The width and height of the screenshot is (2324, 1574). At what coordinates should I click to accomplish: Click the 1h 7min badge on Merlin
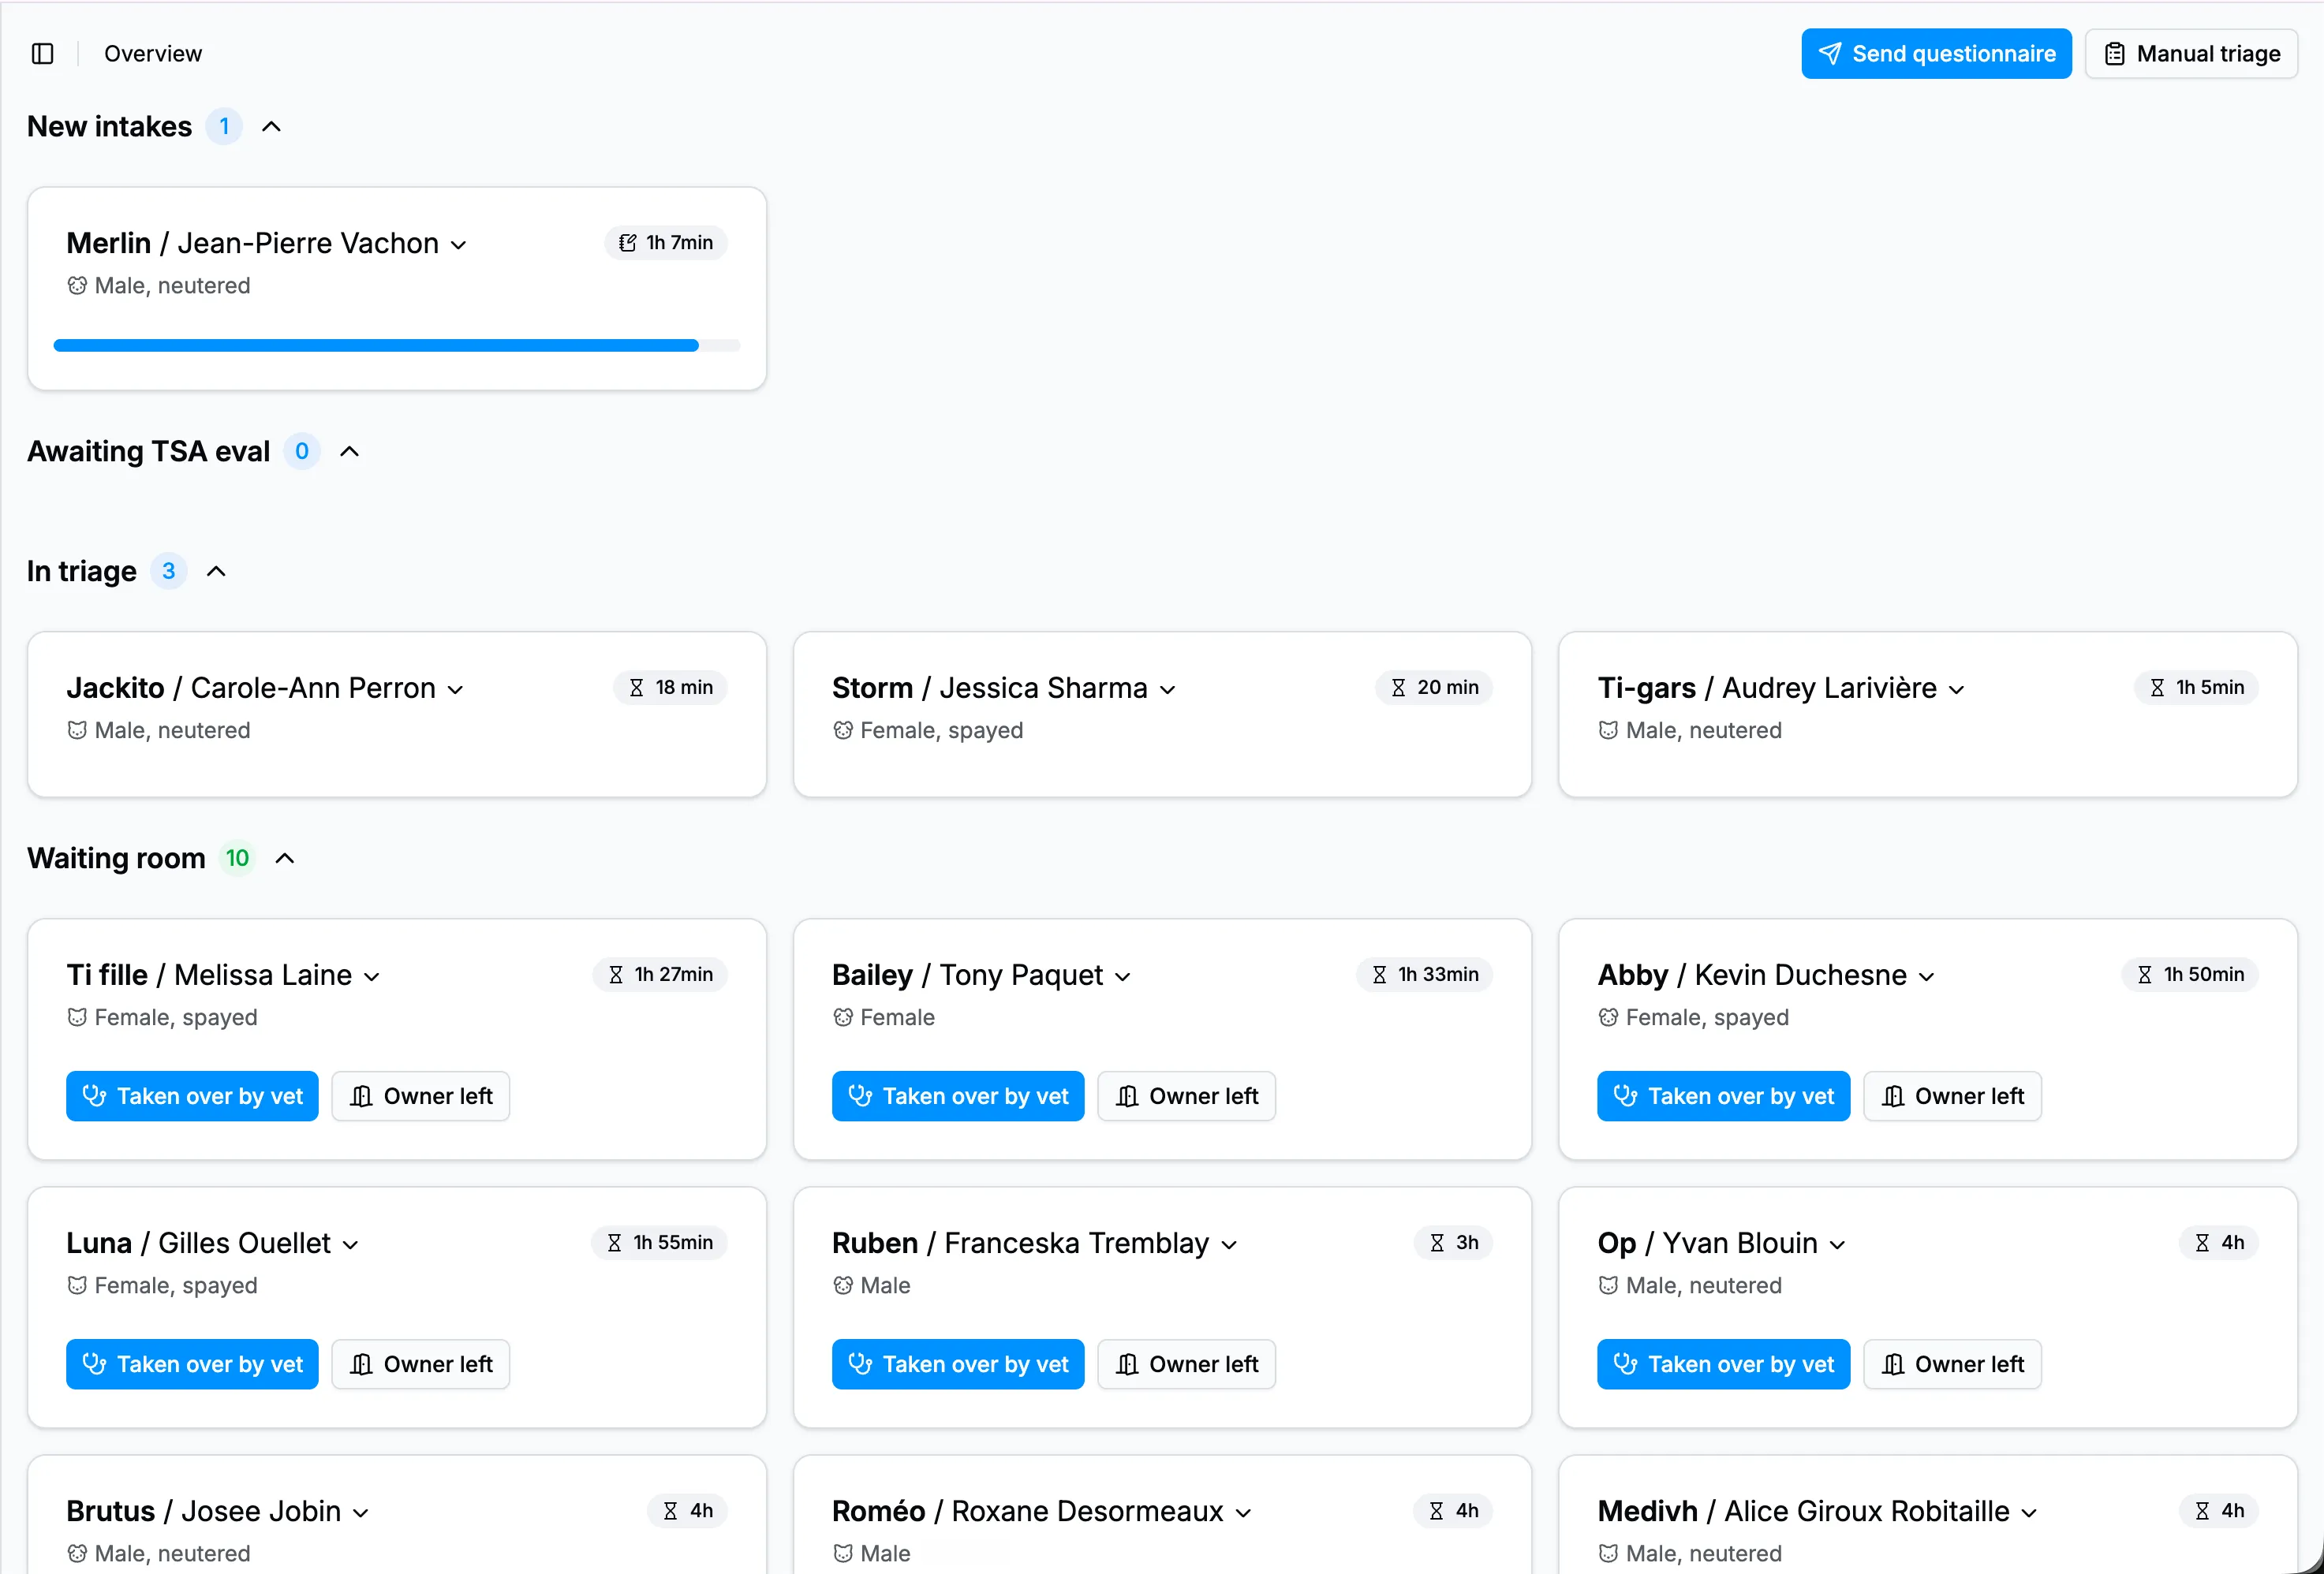point(666,243)
